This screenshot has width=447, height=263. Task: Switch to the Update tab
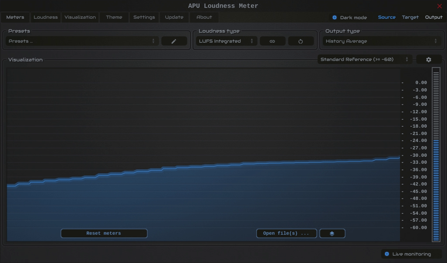(174, 17)
